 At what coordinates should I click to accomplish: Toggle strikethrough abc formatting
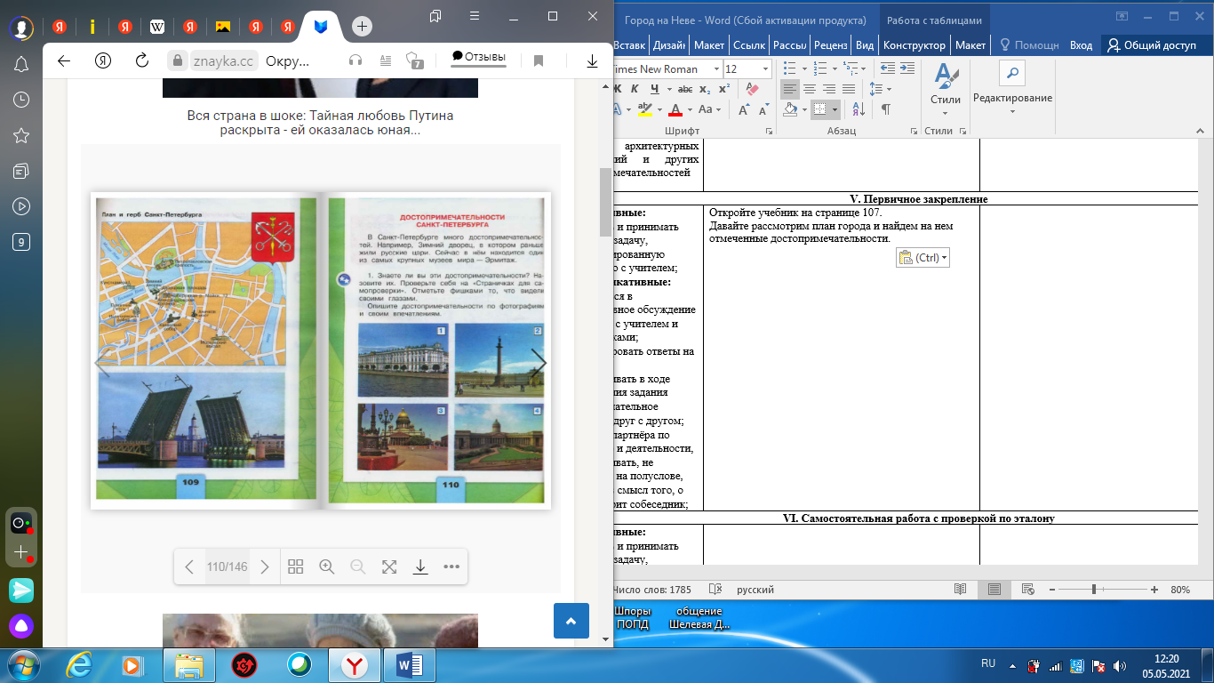[684, 89]
